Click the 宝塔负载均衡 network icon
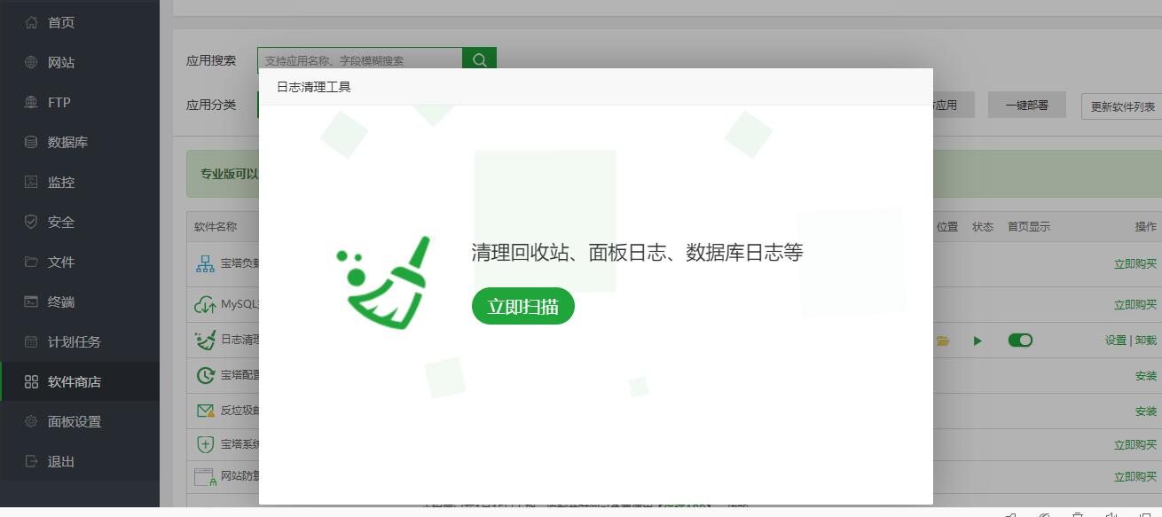1162x517 pixels. point(206,264)
